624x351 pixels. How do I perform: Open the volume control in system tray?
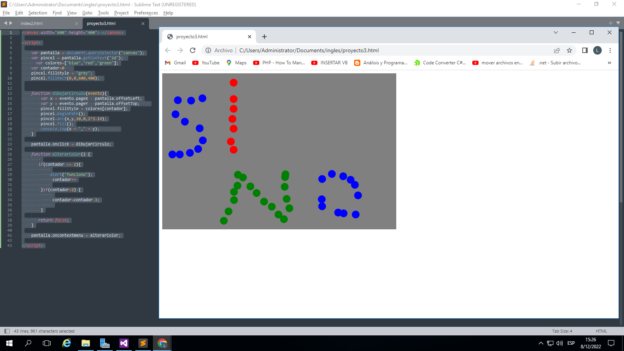click(560, 343)
